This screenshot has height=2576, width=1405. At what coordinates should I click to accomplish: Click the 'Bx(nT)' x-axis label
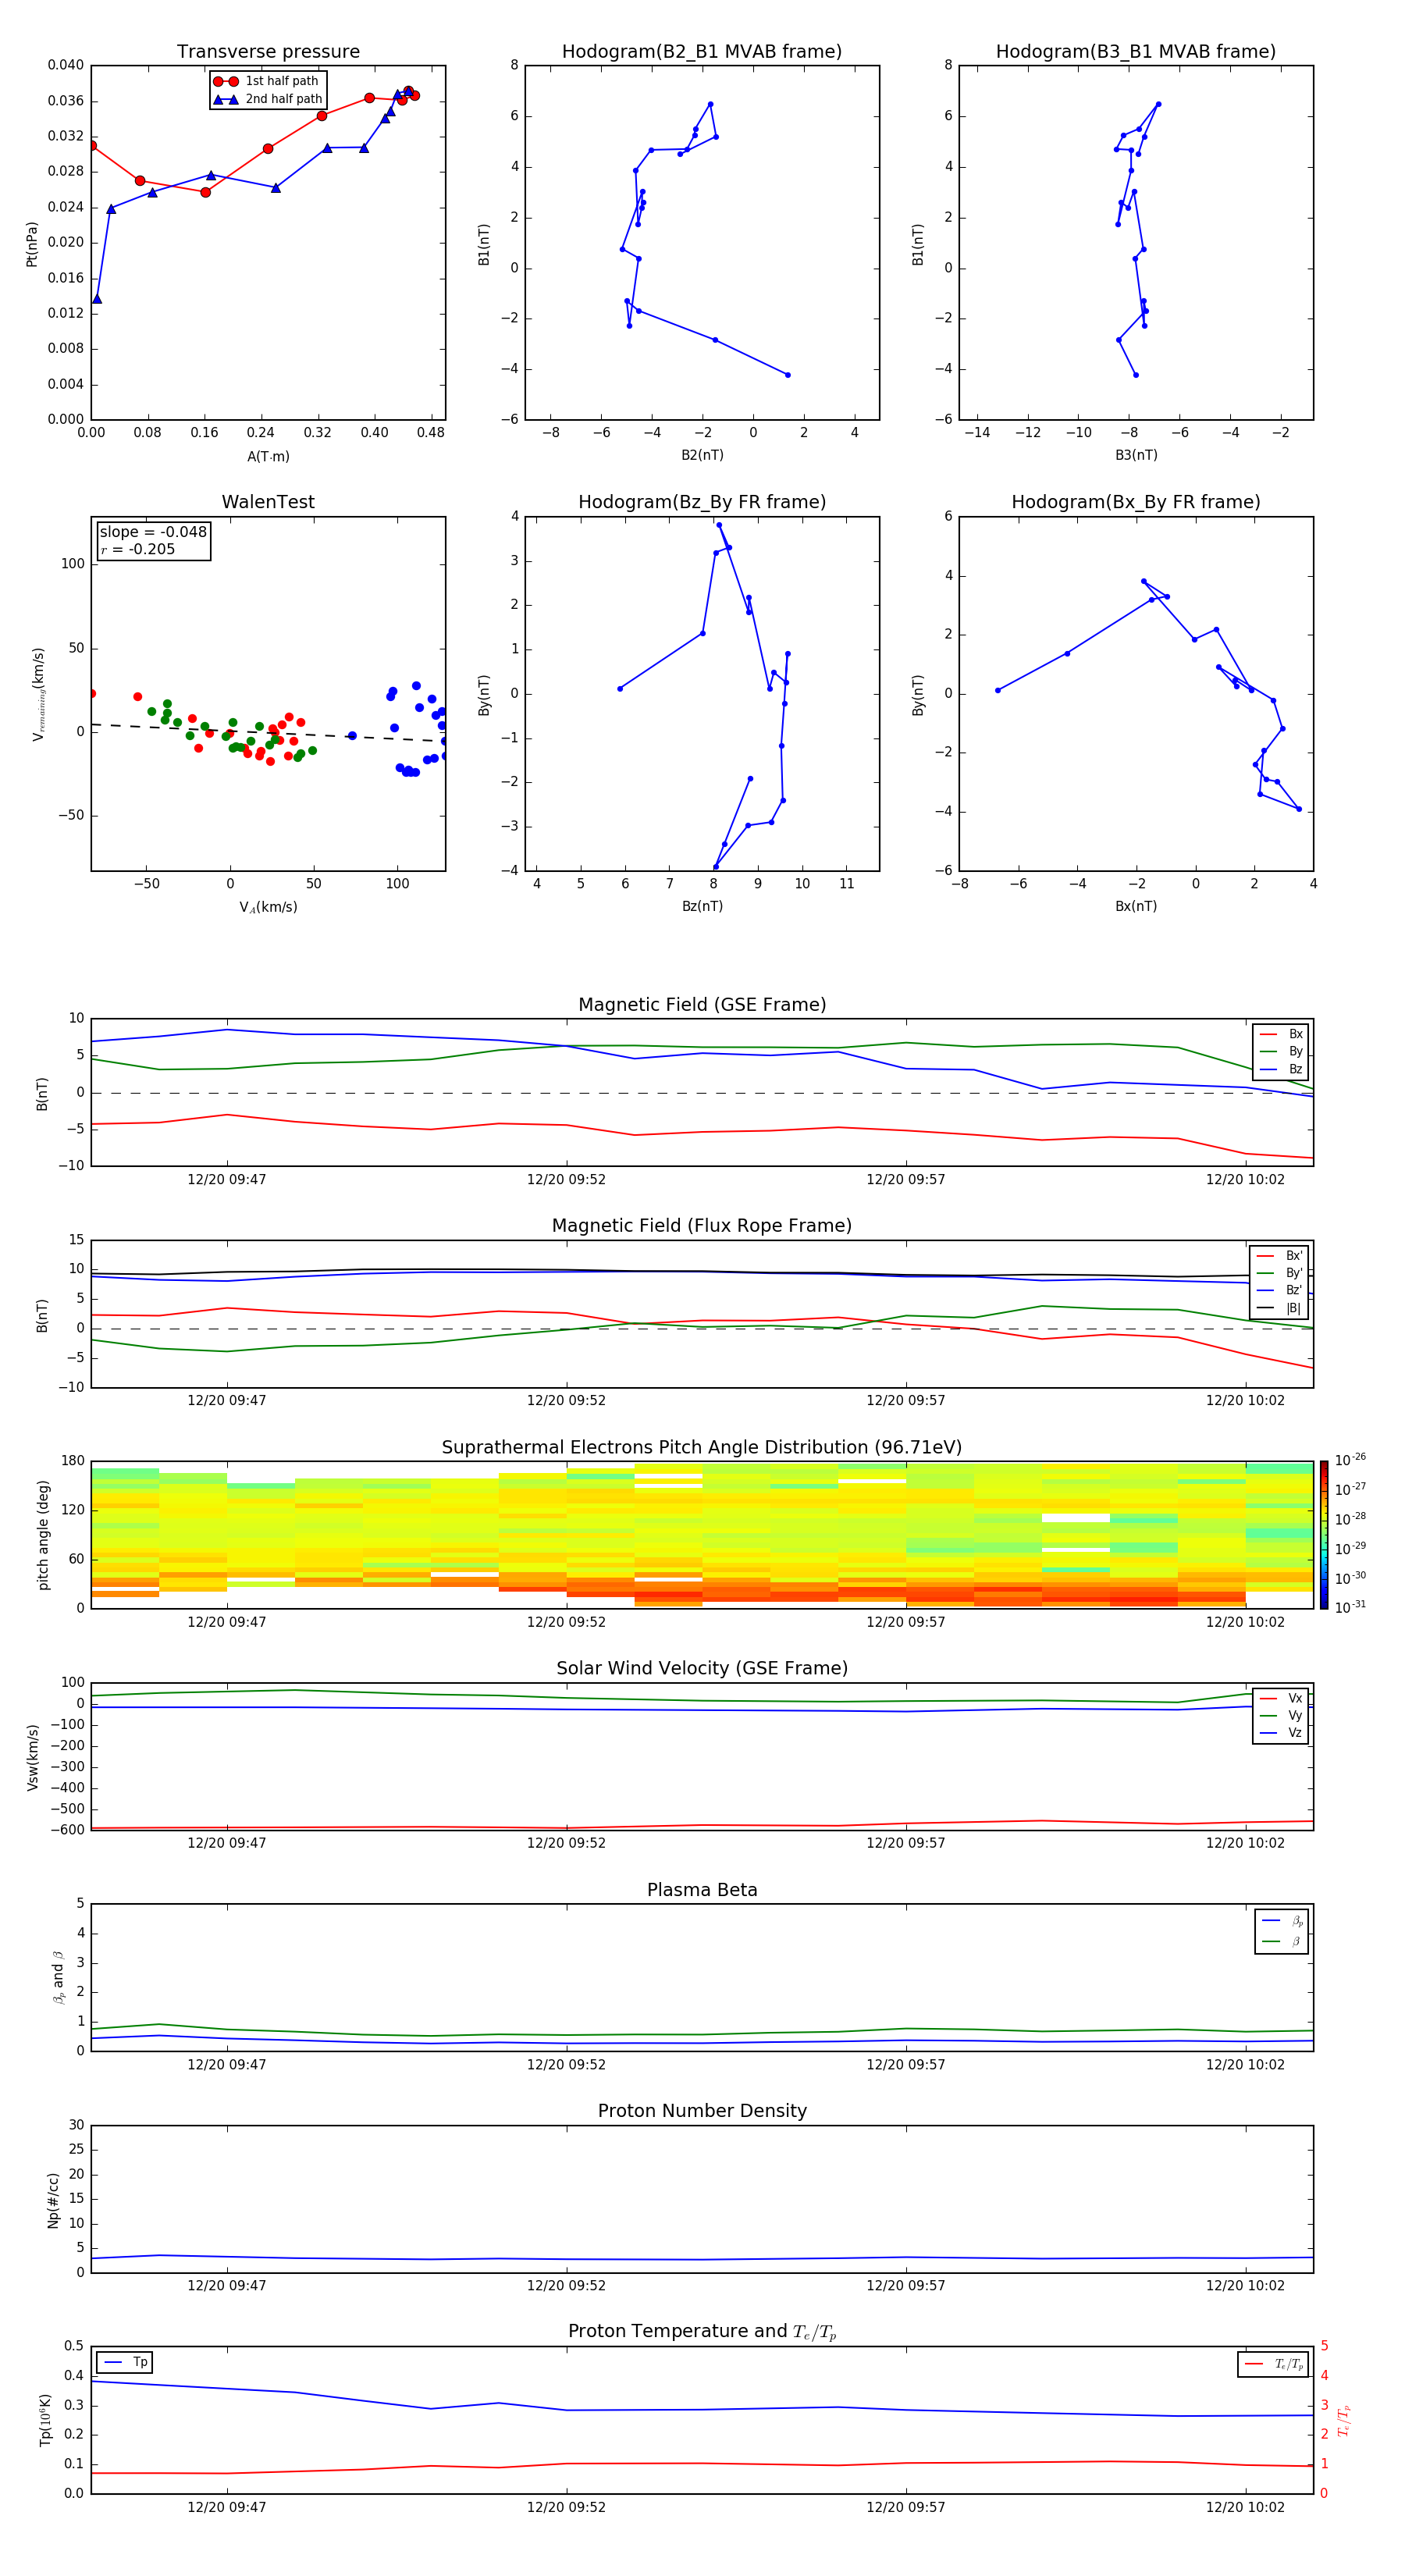click(1136, 907)
